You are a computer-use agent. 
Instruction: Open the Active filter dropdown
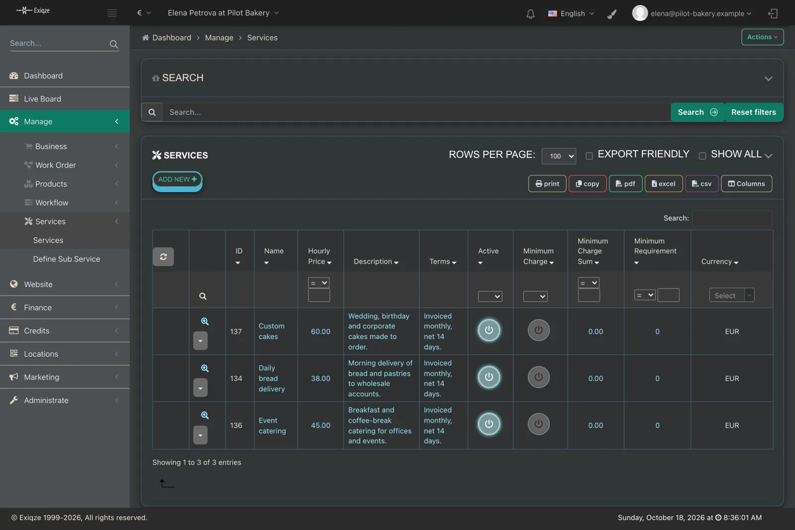[490, 297]
